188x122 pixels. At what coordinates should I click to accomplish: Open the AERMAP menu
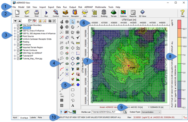coord(89,7)
